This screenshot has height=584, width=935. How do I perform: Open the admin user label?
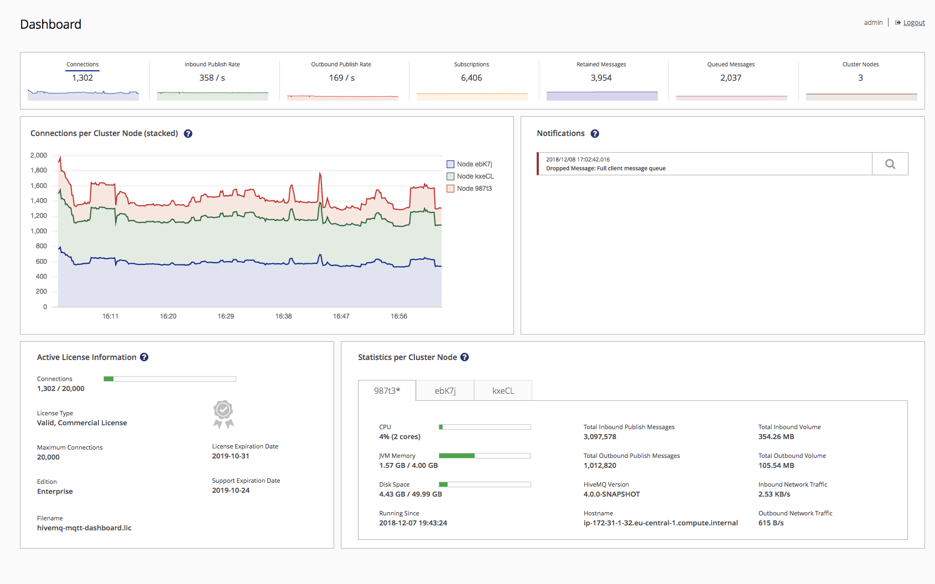point(873,23)
